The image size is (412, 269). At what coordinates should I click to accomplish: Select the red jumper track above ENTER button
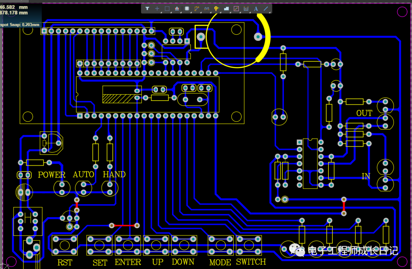point(124,226)
